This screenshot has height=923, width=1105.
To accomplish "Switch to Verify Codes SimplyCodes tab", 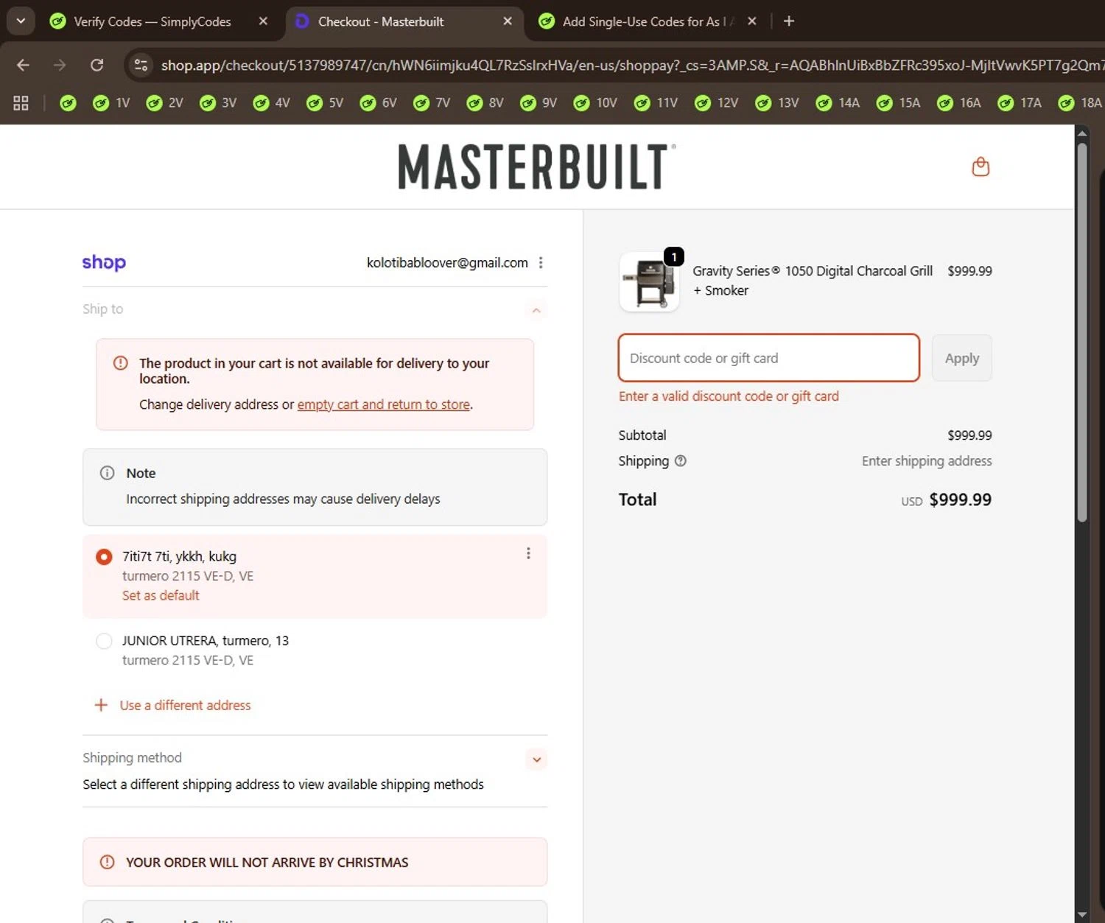I will click(151, 21).
